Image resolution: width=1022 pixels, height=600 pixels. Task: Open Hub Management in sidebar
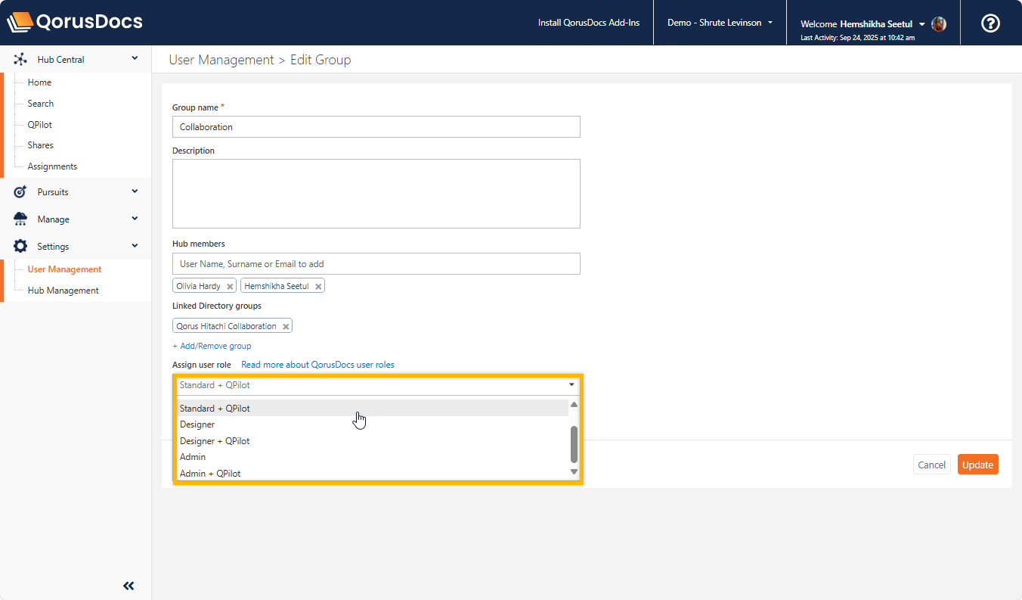pos(63,291)
